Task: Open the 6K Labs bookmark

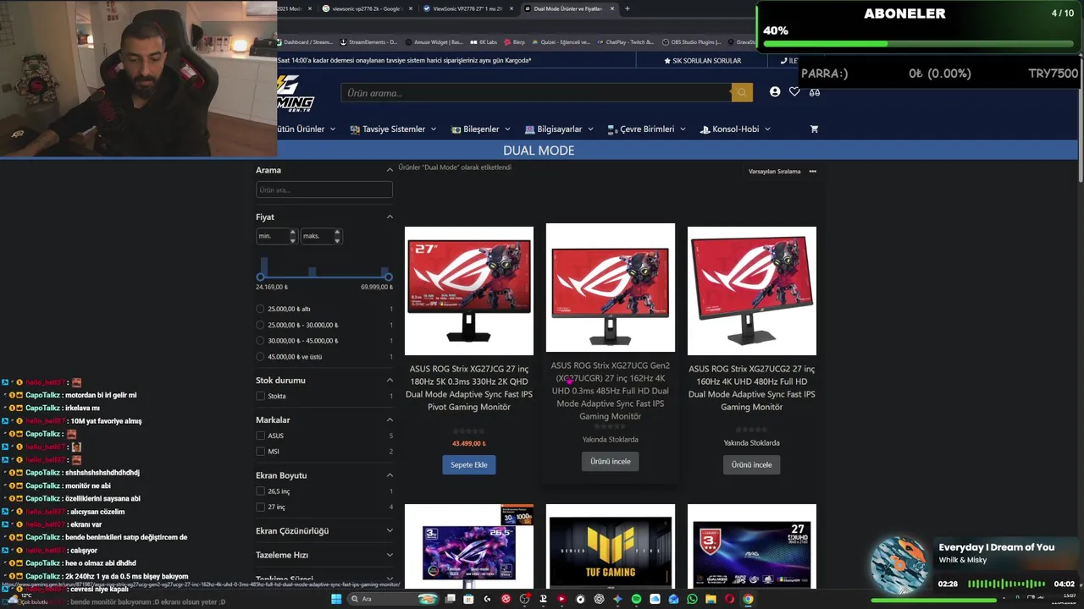Action: click(484, 41)
